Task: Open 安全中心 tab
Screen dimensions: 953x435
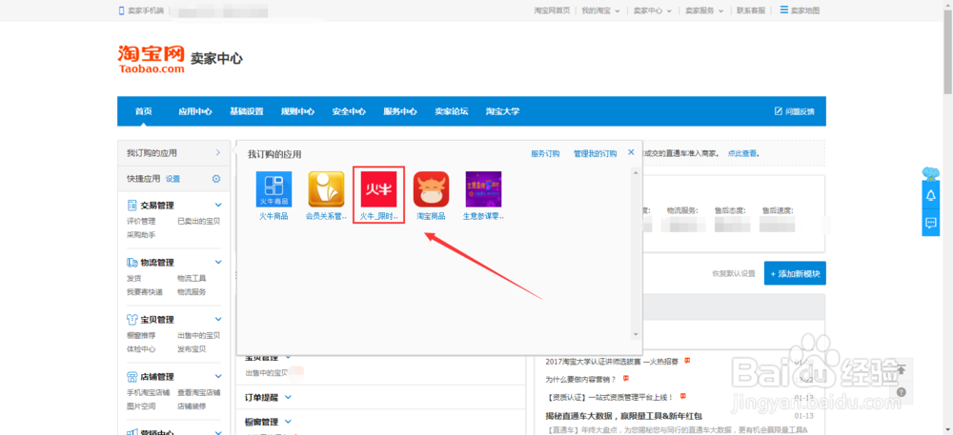Action: [349, 111]
